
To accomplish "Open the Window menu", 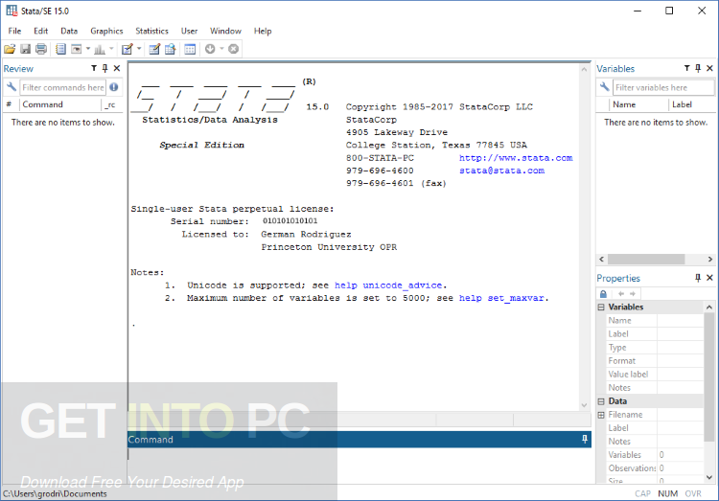I will point(225,31).
